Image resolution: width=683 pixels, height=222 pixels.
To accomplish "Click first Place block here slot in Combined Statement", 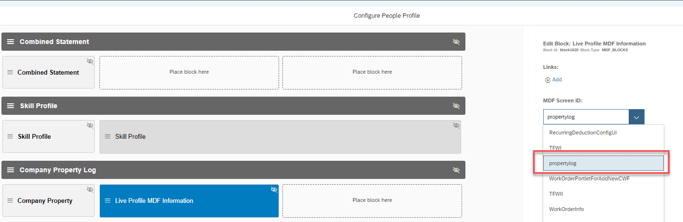I will (x=189, y=72).
